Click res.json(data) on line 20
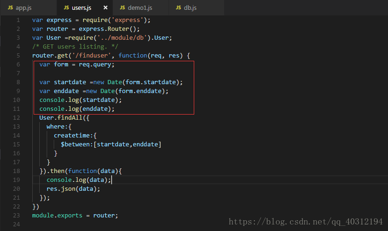The image size is (388, 231). (x=71, y=189)
